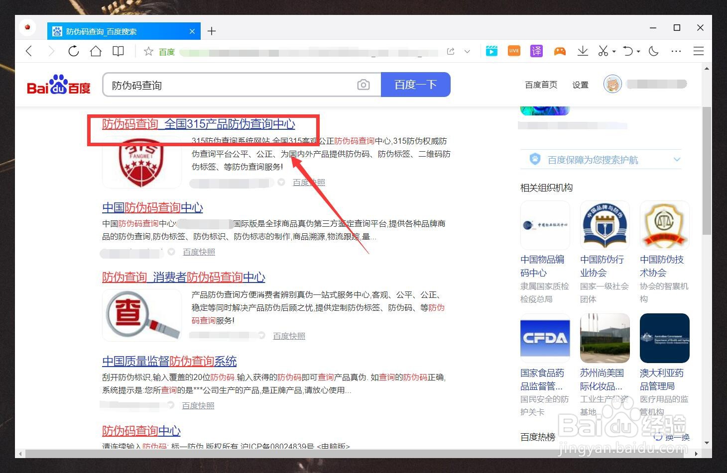Toggle night mode with the moon icon
This screenshot has height=473, width=727.
click(x=654, y=51)
